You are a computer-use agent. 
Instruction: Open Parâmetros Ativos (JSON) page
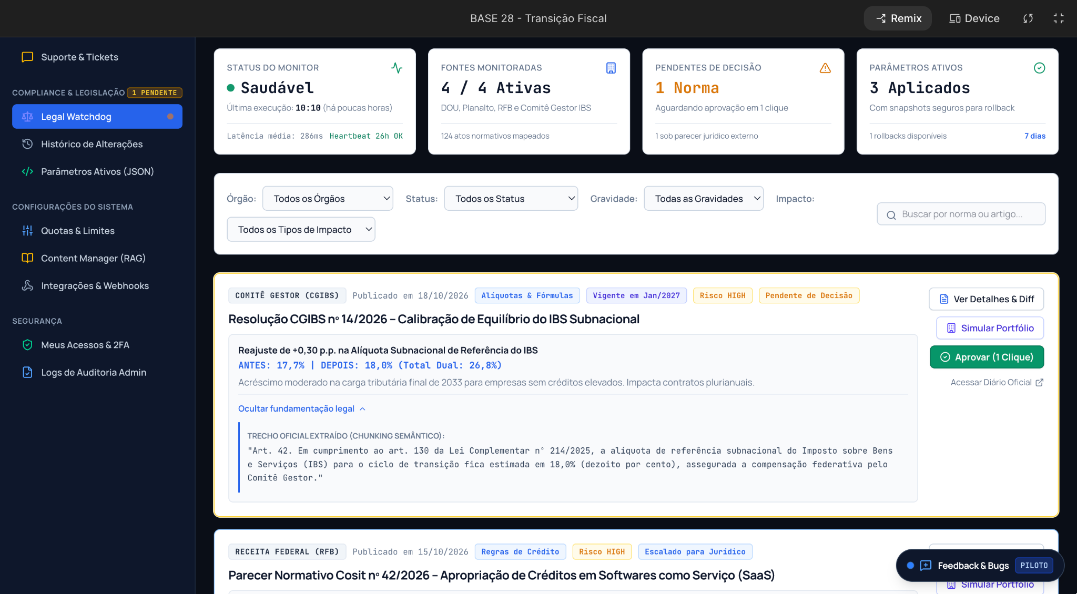[x=97, y=171]
